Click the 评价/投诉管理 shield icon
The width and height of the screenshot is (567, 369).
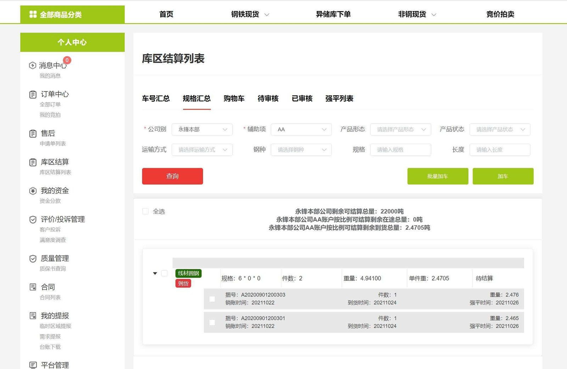click(x=33, y=220)
